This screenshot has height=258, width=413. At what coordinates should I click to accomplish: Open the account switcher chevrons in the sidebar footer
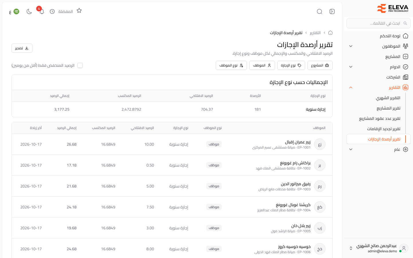tap(351, 248)
